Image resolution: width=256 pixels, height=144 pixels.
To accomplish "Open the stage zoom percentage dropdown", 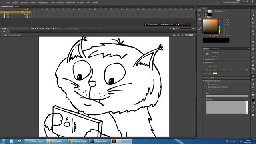I will [194, 35].
